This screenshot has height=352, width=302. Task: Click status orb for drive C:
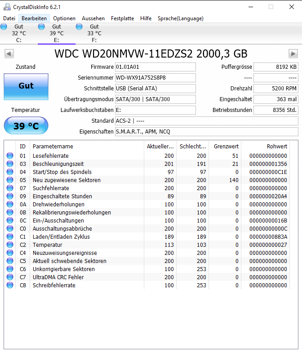4,27
